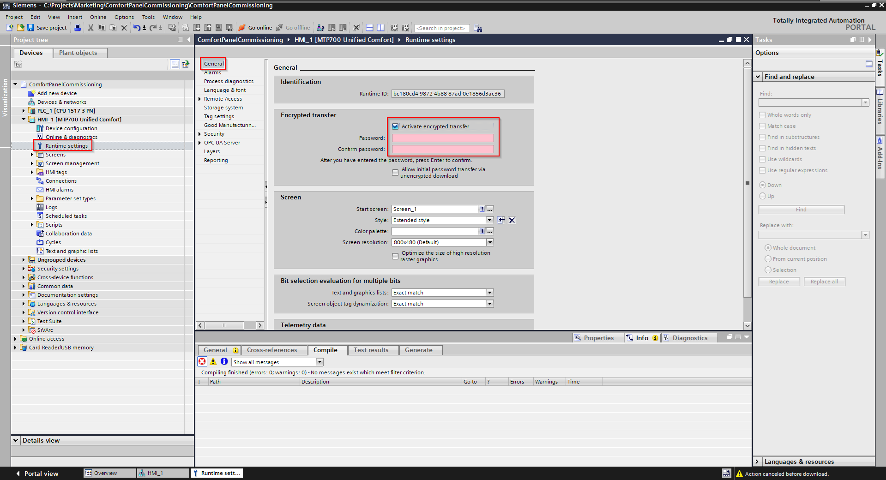This screenshot has height=480, width=886.
Task: Click the Color palette browse ellipsis button
Action: [x=490, y=231]
